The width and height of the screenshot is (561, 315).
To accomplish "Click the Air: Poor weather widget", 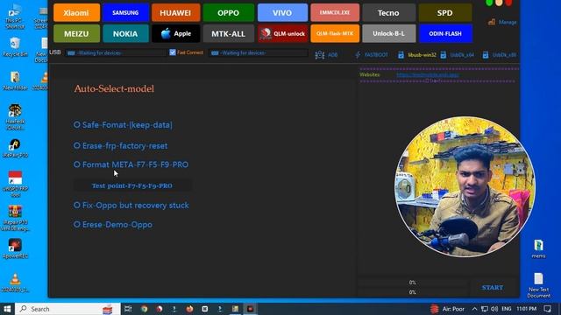I will [x=447, y=309].
